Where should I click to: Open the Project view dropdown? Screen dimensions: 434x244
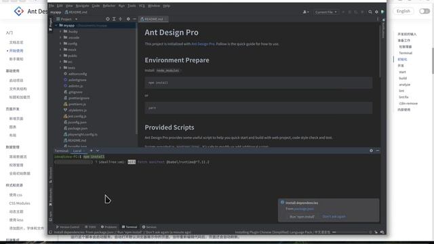point(67,19)
